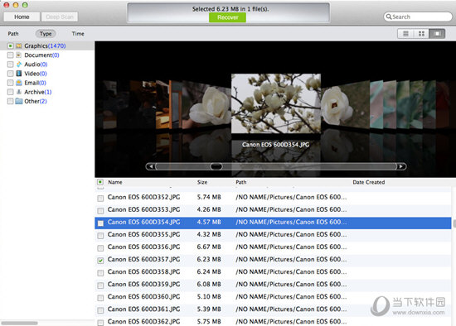This screenshot has height=326, width=456.
Task: Select the Email(0) tree item
Action: click(35, 83)
